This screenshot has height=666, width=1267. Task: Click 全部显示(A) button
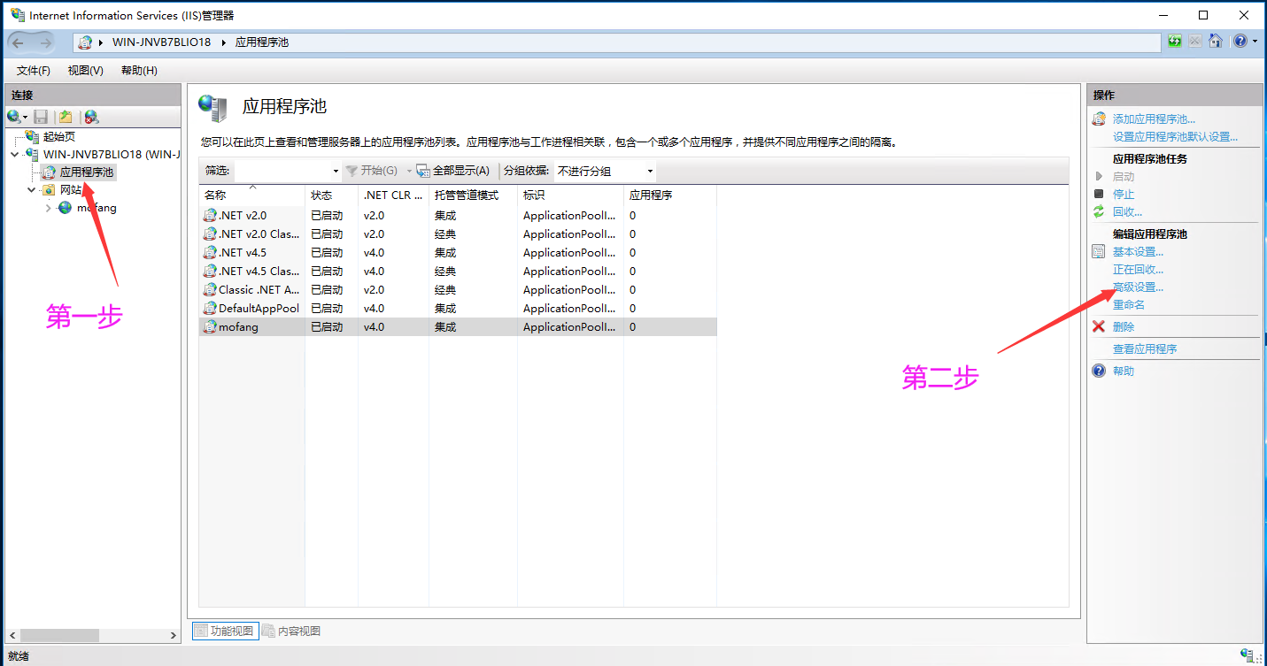453,171
